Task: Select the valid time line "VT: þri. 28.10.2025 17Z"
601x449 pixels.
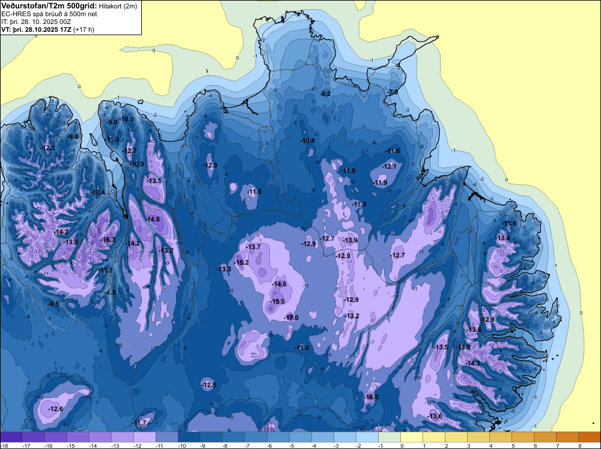Action: pyautogui.click(x=36, y=29)
